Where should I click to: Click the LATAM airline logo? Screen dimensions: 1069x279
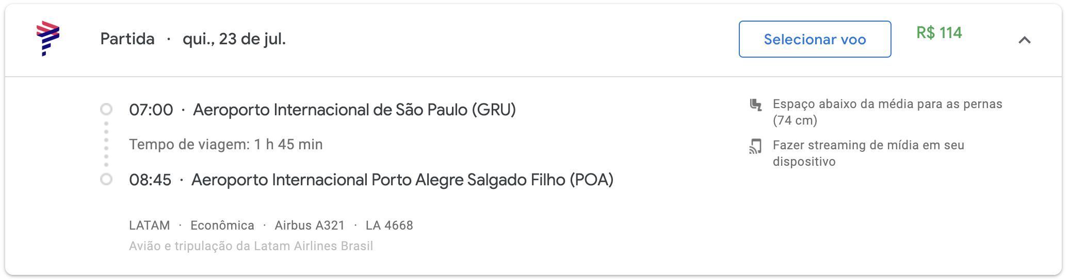[48, 39]
